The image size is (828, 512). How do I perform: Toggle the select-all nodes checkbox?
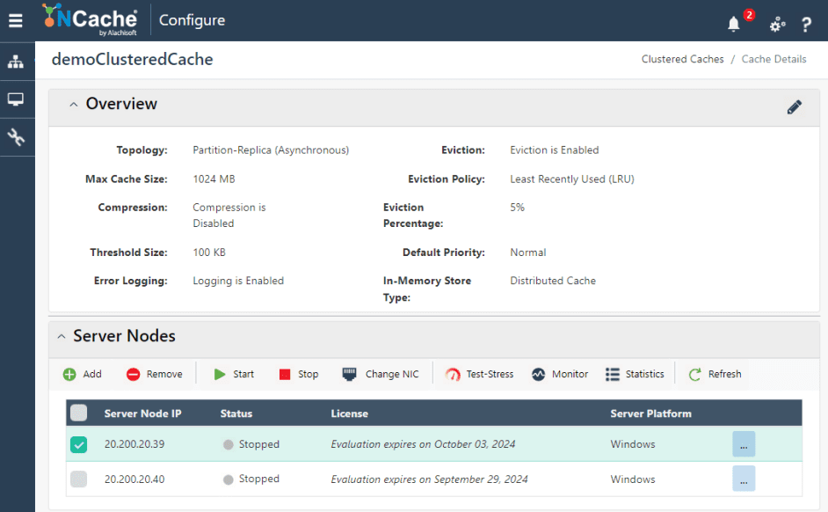click(79, 413)
